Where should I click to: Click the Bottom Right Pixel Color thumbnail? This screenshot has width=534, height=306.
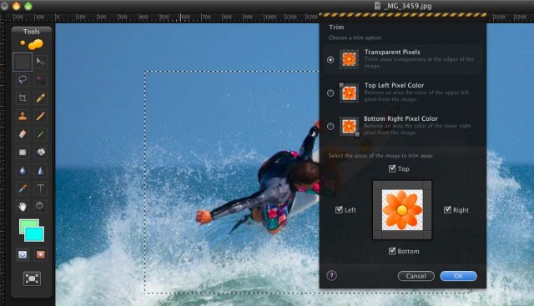tap(349, 126)
